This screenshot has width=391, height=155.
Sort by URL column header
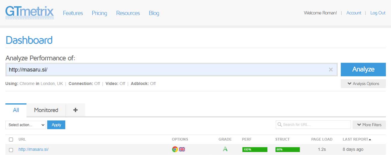coord(22,139)
